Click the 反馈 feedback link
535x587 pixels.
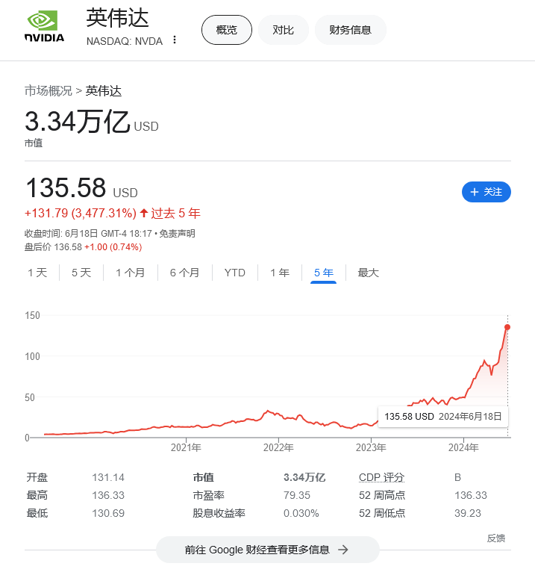click(x=495, y=538)
